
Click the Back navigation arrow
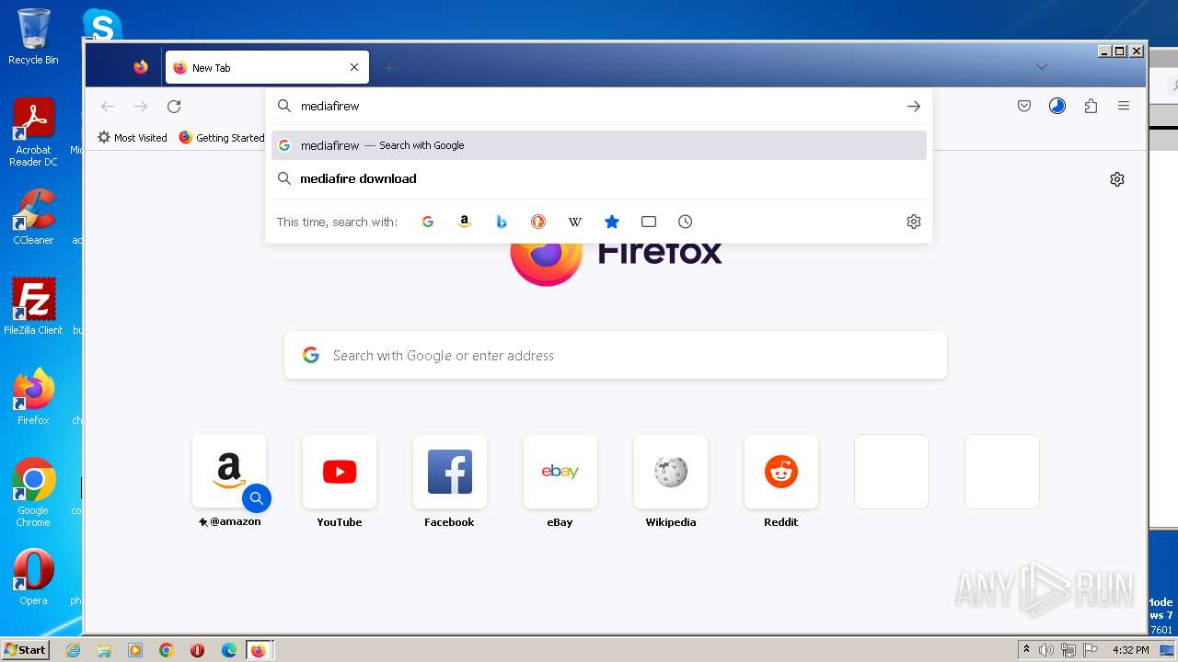[x=108, y=107]
